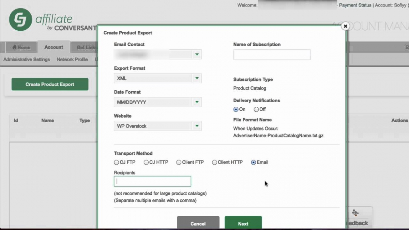Cancel the product export dialog

coord(198,223)
